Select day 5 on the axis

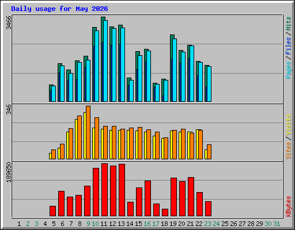(54, 224)
